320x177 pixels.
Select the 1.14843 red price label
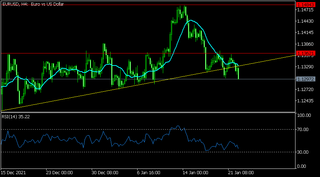click(305, 5)
